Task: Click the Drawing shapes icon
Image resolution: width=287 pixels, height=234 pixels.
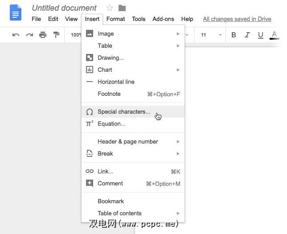Action: pyautogui.click(x=90, y=57)
